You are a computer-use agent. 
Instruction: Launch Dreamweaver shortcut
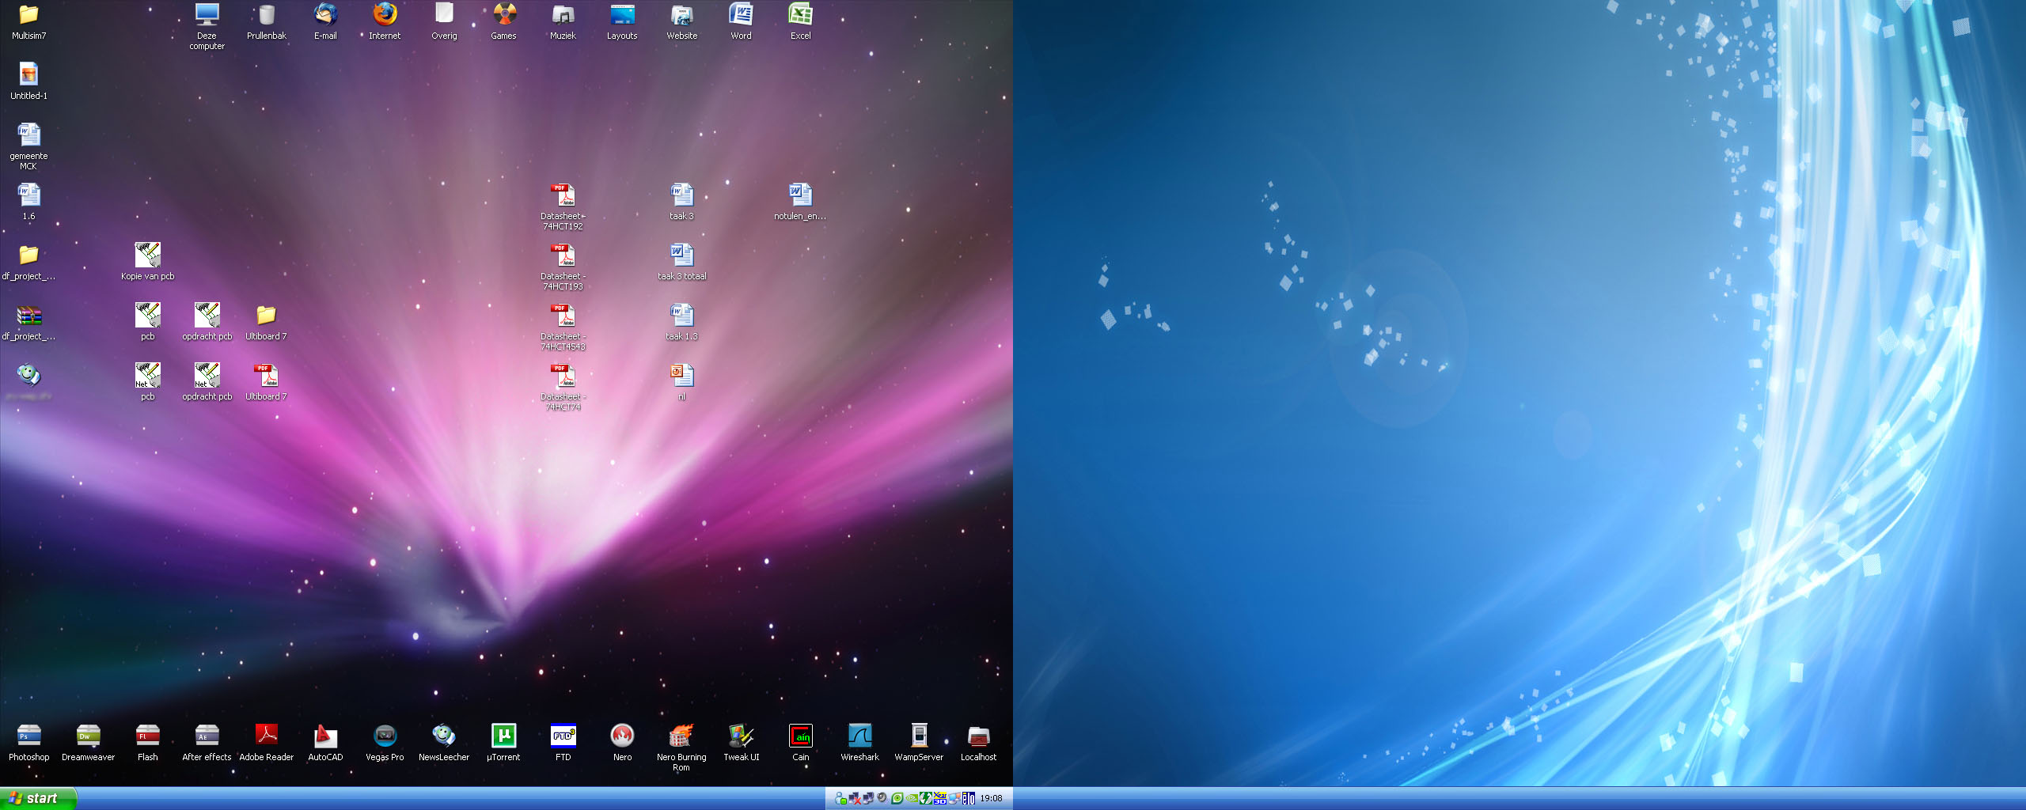pos(88,743)
